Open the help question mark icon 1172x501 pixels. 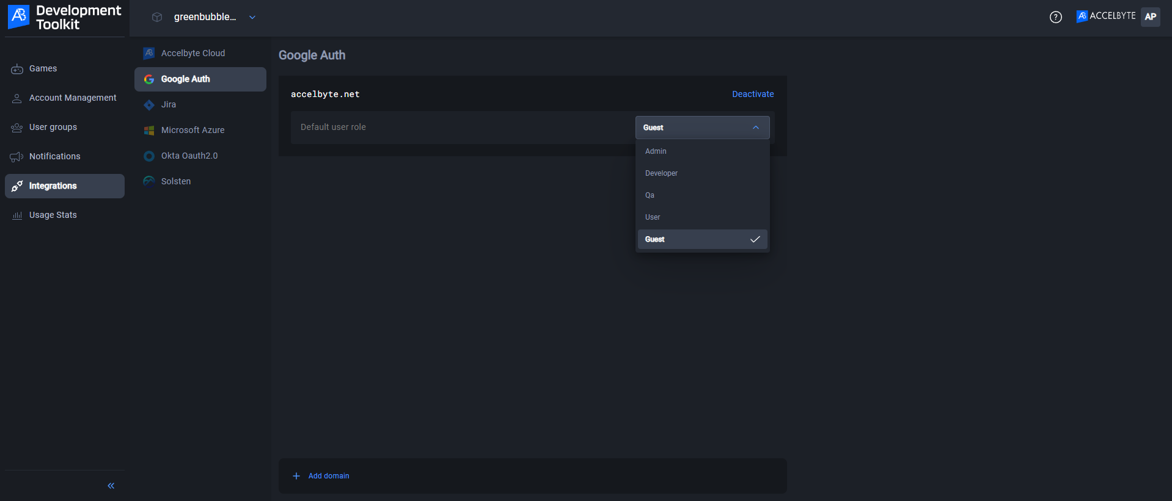tap(1055, 17)
